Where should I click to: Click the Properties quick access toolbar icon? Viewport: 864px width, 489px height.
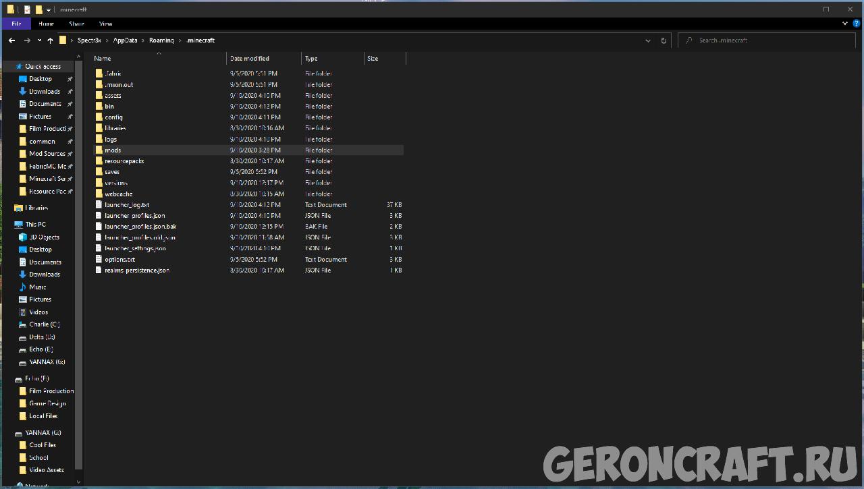coord(27,9)
